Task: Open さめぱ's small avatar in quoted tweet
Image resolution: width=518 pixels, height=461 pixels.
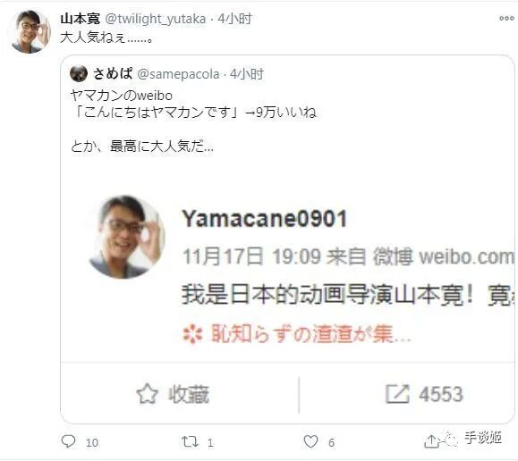Action: click(x=79, y=73)
